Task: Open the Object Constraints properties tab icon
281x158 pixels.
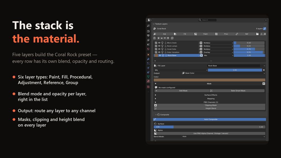Action: 148,72
